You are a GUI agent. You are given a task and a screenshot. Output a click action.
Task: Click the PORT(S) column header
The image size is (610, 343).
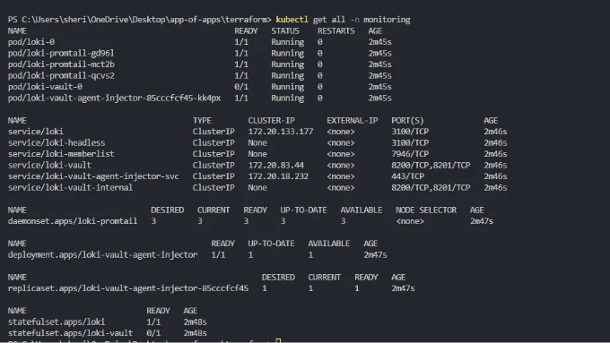(407, 121)
